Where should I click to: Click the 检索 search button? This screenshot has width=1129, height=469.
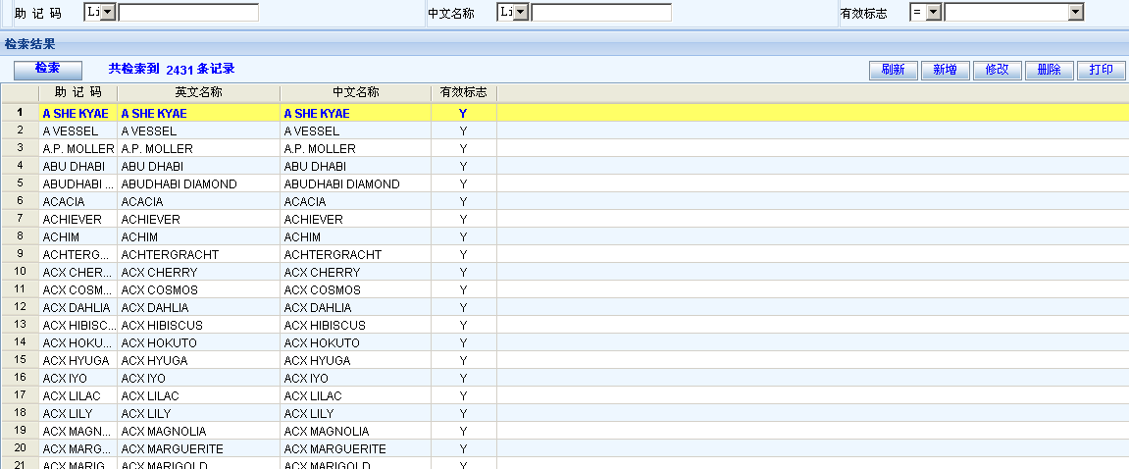(47, 69)
